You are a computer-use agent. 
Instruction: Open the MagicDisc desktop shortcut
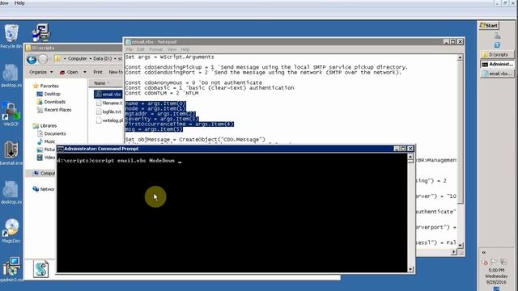pyautogui.click(x=11, y=230)
